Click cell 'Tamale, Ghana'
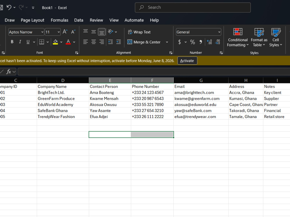This screenshot has height=217, width=290. tap(246, 117)
